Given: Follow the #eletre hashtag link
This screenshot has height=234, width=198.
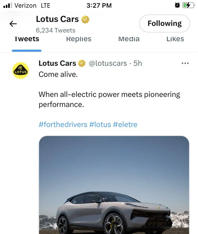Looking at the screenshot, I should point(125,124).
